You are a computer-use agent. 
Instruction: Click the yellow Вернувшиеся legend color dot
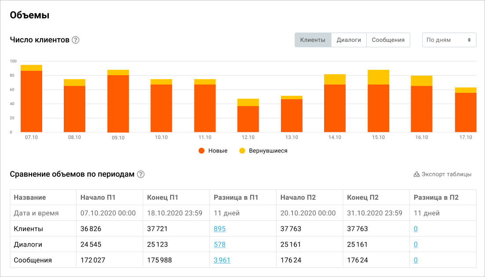(x=242, y=151)
